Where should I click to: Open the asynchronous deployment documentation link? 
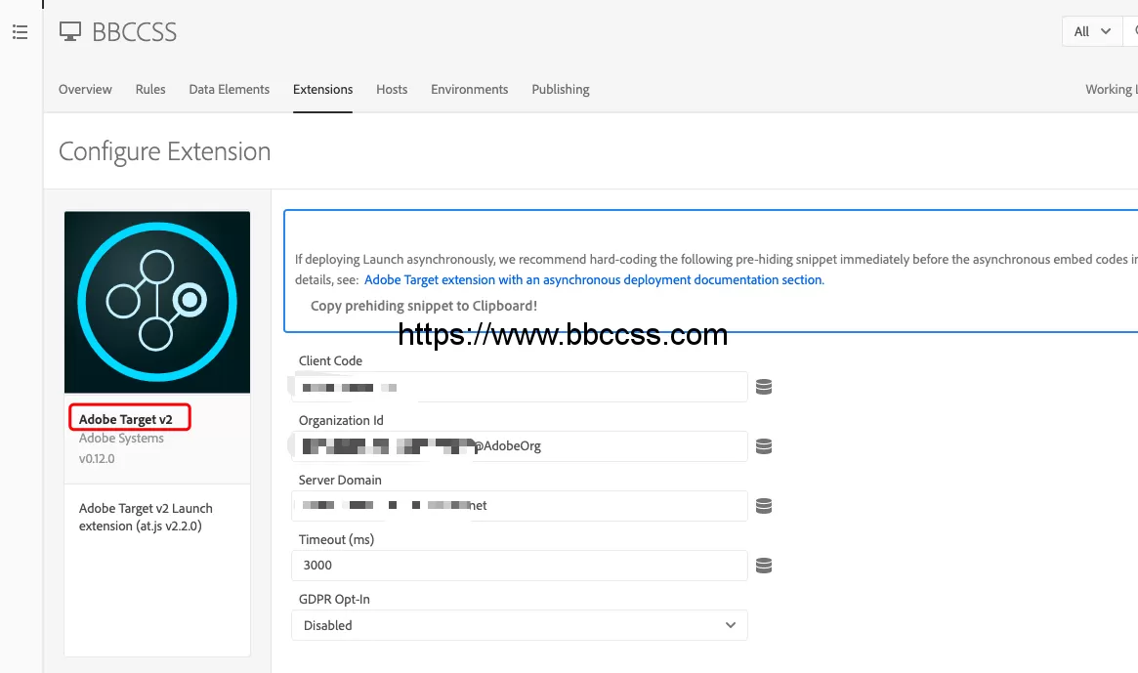tap(595, 280)
